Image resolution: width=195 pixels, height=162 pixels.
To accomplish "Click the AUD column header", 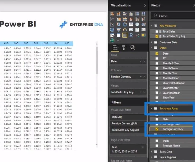I will tap(6, 43).
